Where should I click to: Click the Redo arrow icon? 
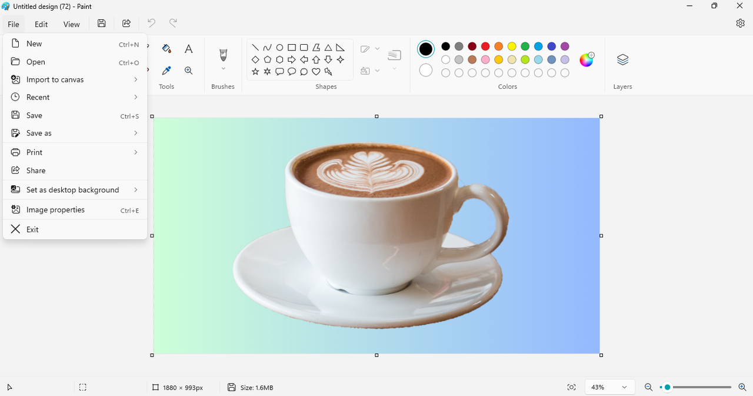tap(173, 23)
